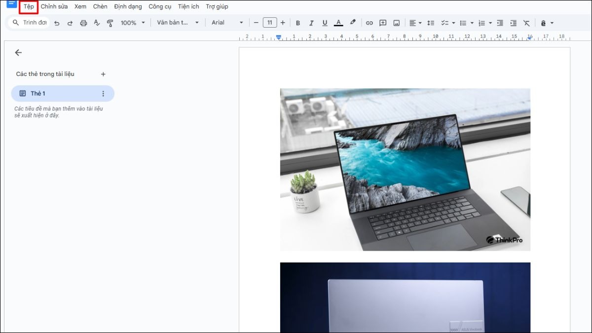Image resolution: width=592 pixels, height=333 pixels.
Task: Add a new document tab with the plus
Action: [103, 74]
